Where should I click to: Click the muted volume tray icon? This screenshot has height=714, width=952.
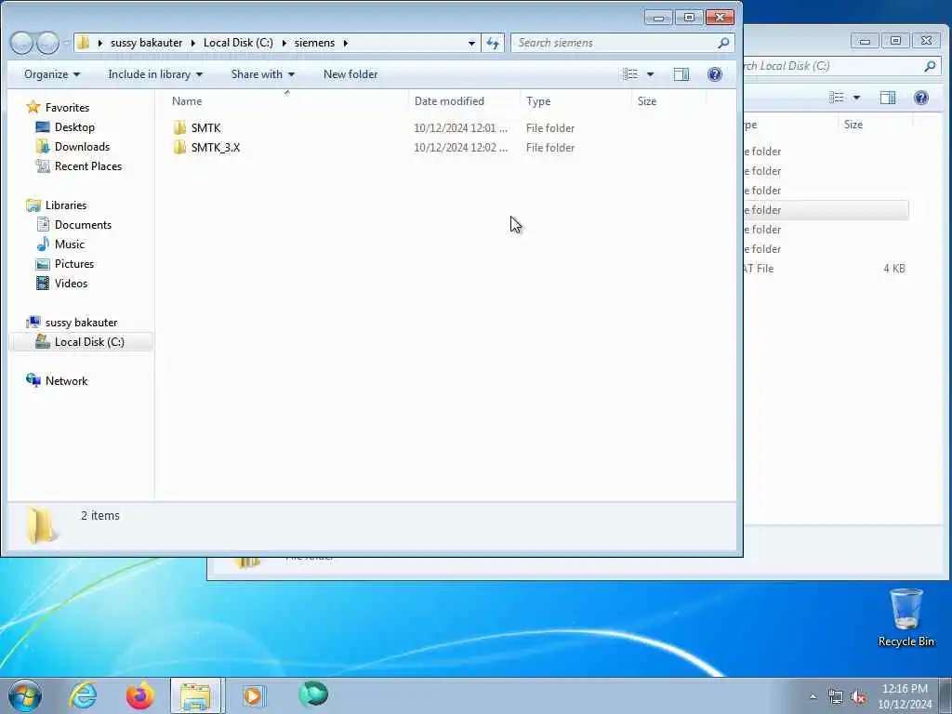pyautogui.click(x=858, y=697)
